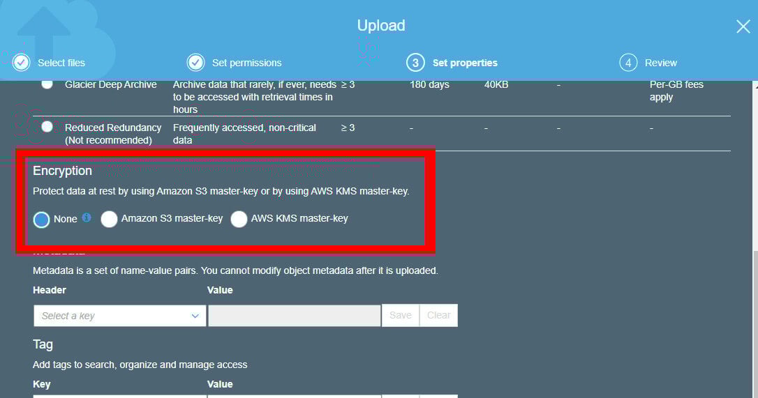Click the step 3 number circle
This screenshot has height=398, width=758.
click(x=415, y=63)
